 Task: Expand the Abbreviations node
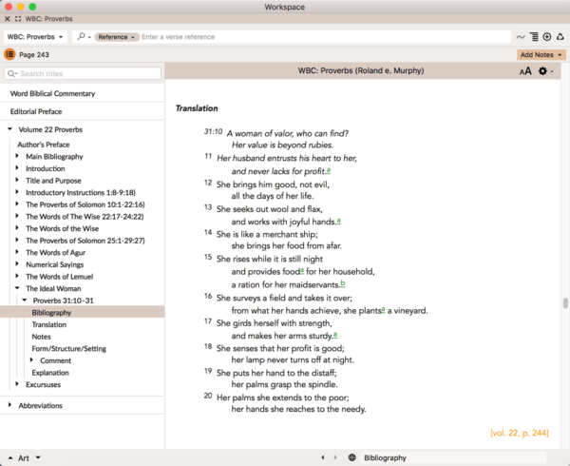[x=9, y=405]
